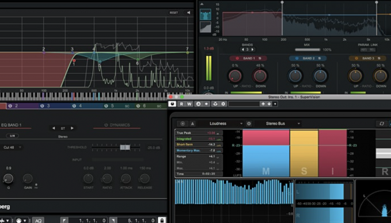Click the left locator icon in bottom bar
Viewport: 391px width, 223px height.
click(x=64, y=221)
